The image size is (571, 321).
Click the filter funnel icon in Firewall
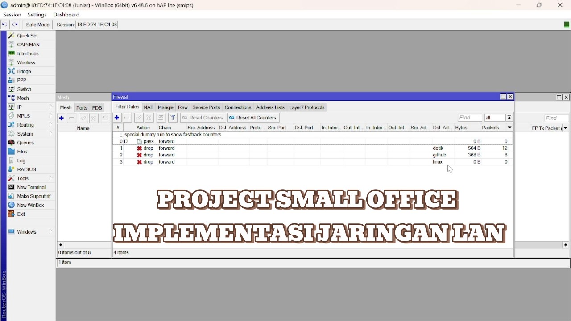pyautogui.click(x=173, y=118)
